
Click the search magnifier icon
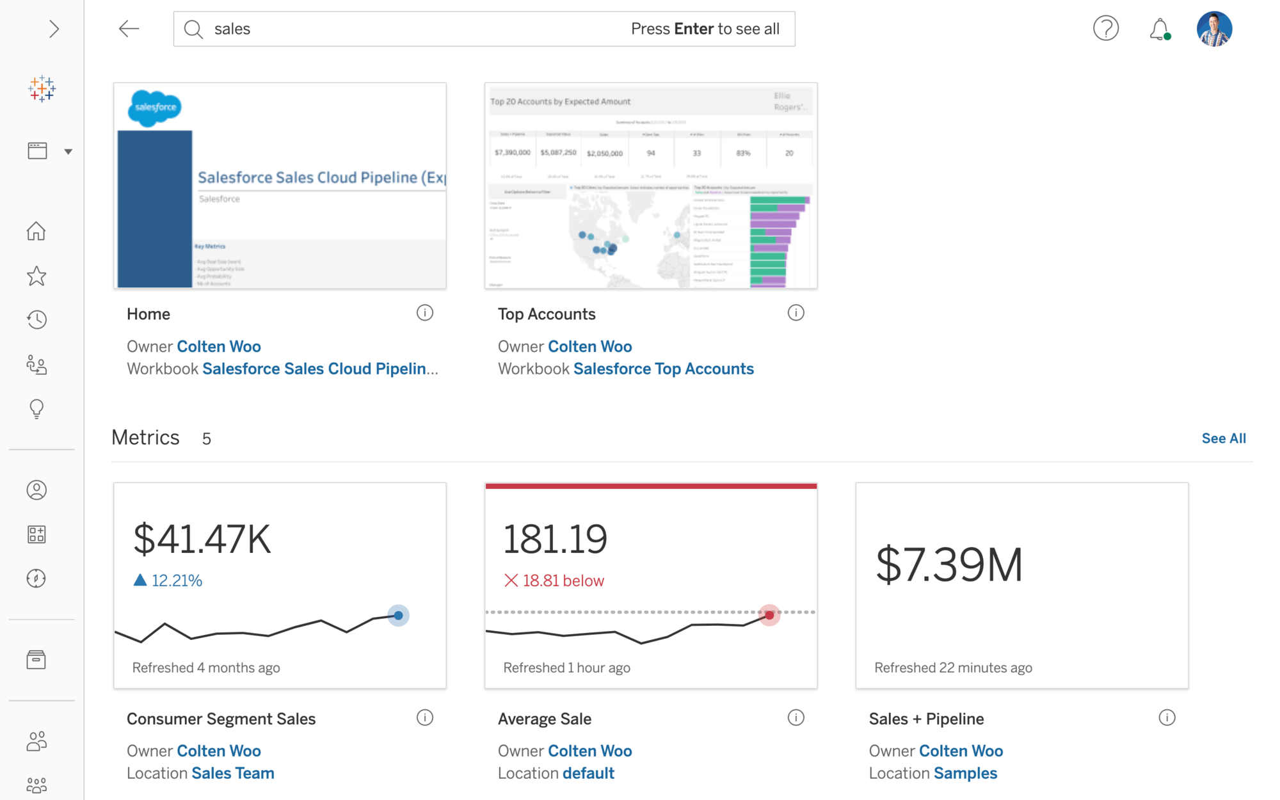point(193,29)
